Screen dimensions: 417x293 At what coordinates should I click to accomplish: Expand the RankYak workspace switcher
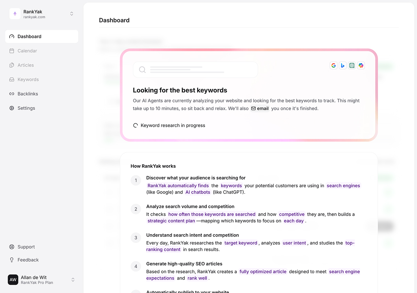pyautogui.click(x=72, y=14)
